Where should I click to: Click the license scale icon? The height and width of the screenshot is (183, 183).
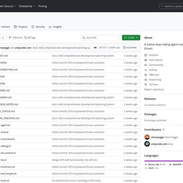pyautogui.click(x=146, y=60)
